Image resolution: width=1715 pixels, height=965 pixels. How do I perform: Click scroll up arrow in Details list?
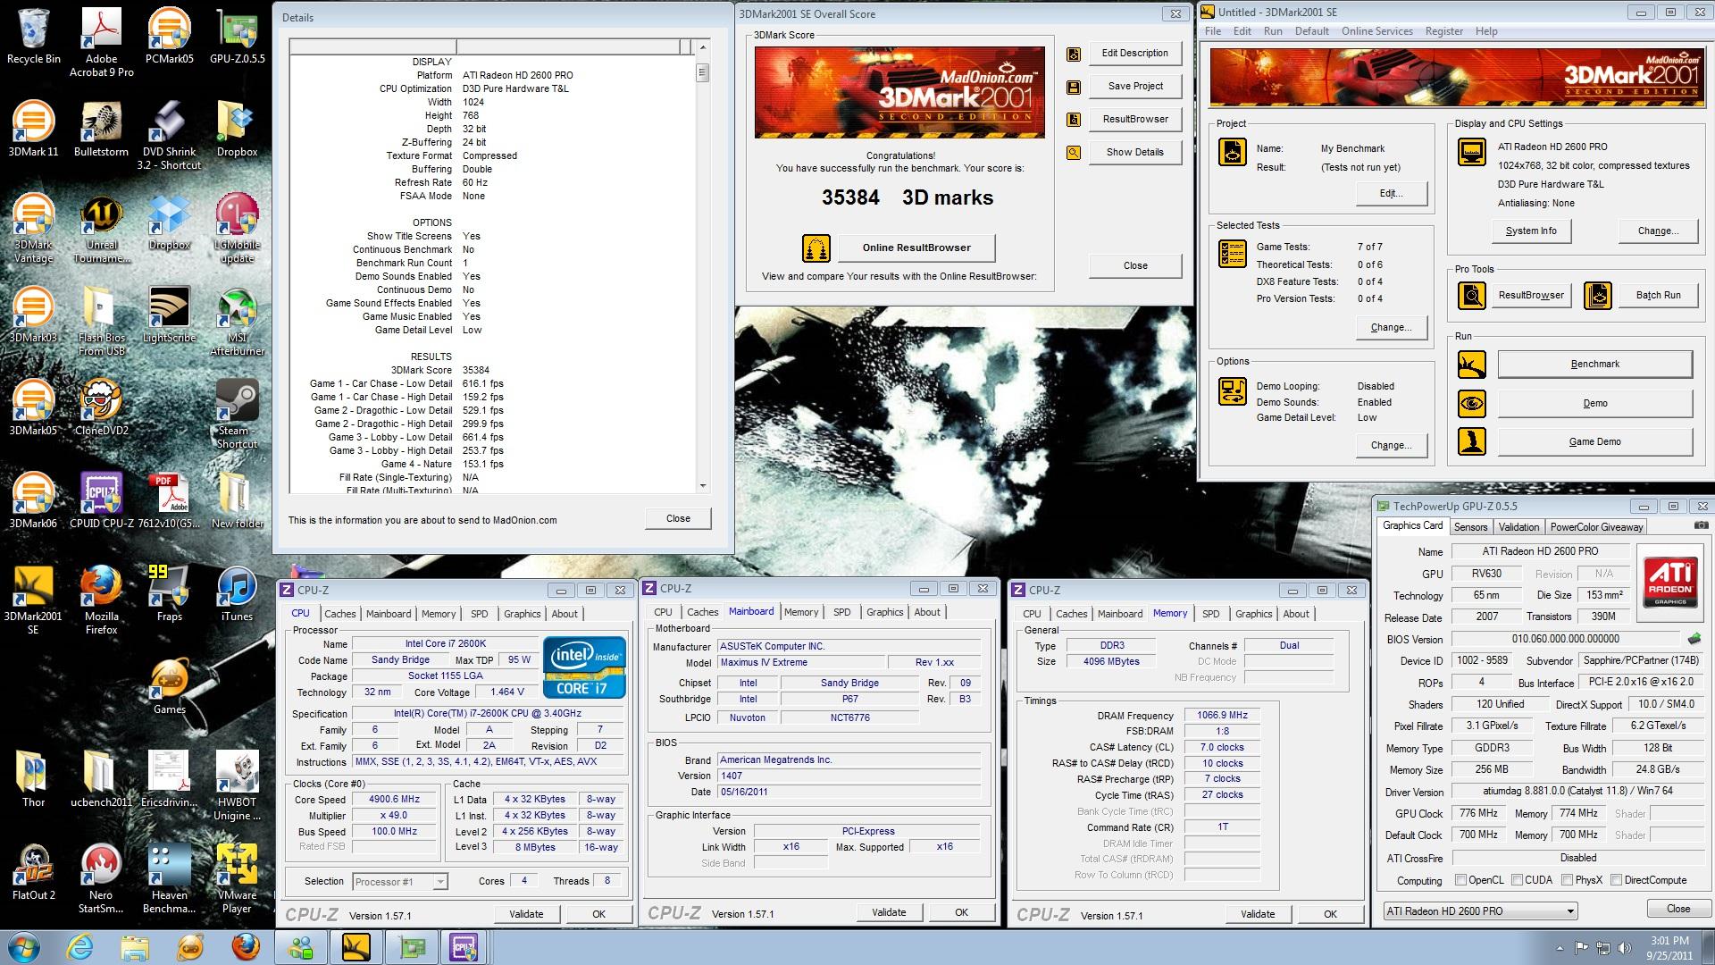(703, 47)
